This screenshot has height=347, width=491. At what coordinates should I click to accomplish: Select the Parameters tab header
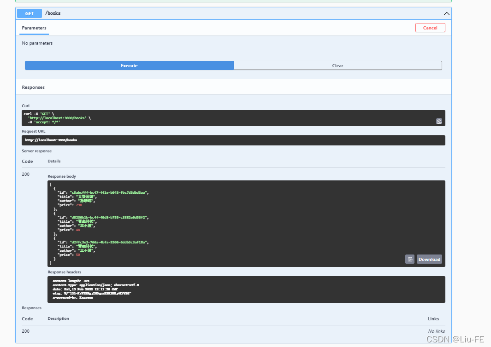(x=34, y=28)
